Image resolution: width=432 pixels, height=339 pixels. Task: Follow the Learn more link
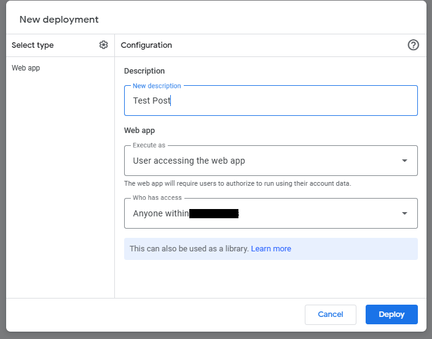point(271,248)
